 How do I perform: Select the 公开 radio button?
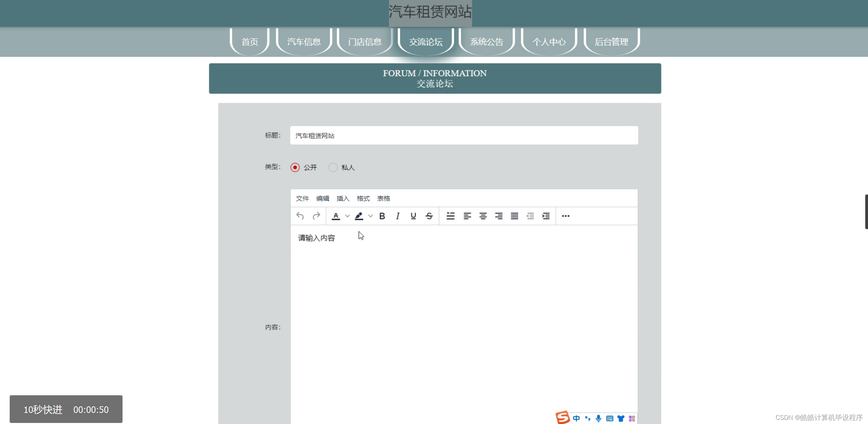point(295,168)
